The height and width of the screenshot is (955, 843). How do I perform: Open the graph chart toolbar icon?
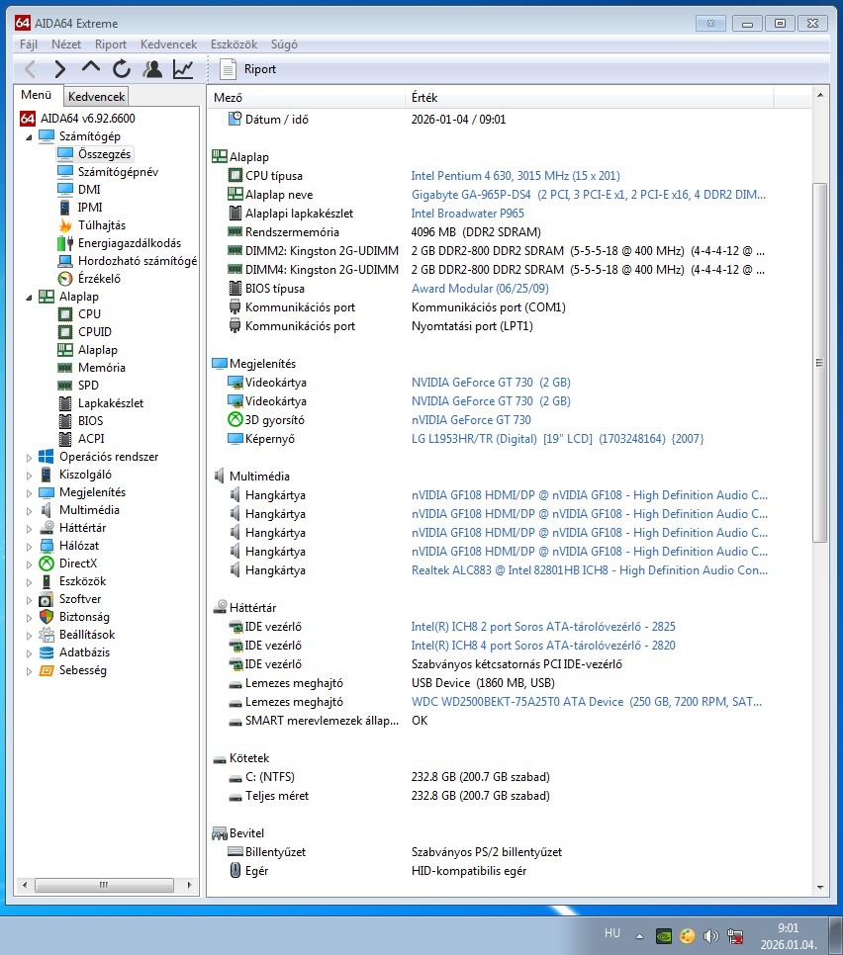pos(183,69)
